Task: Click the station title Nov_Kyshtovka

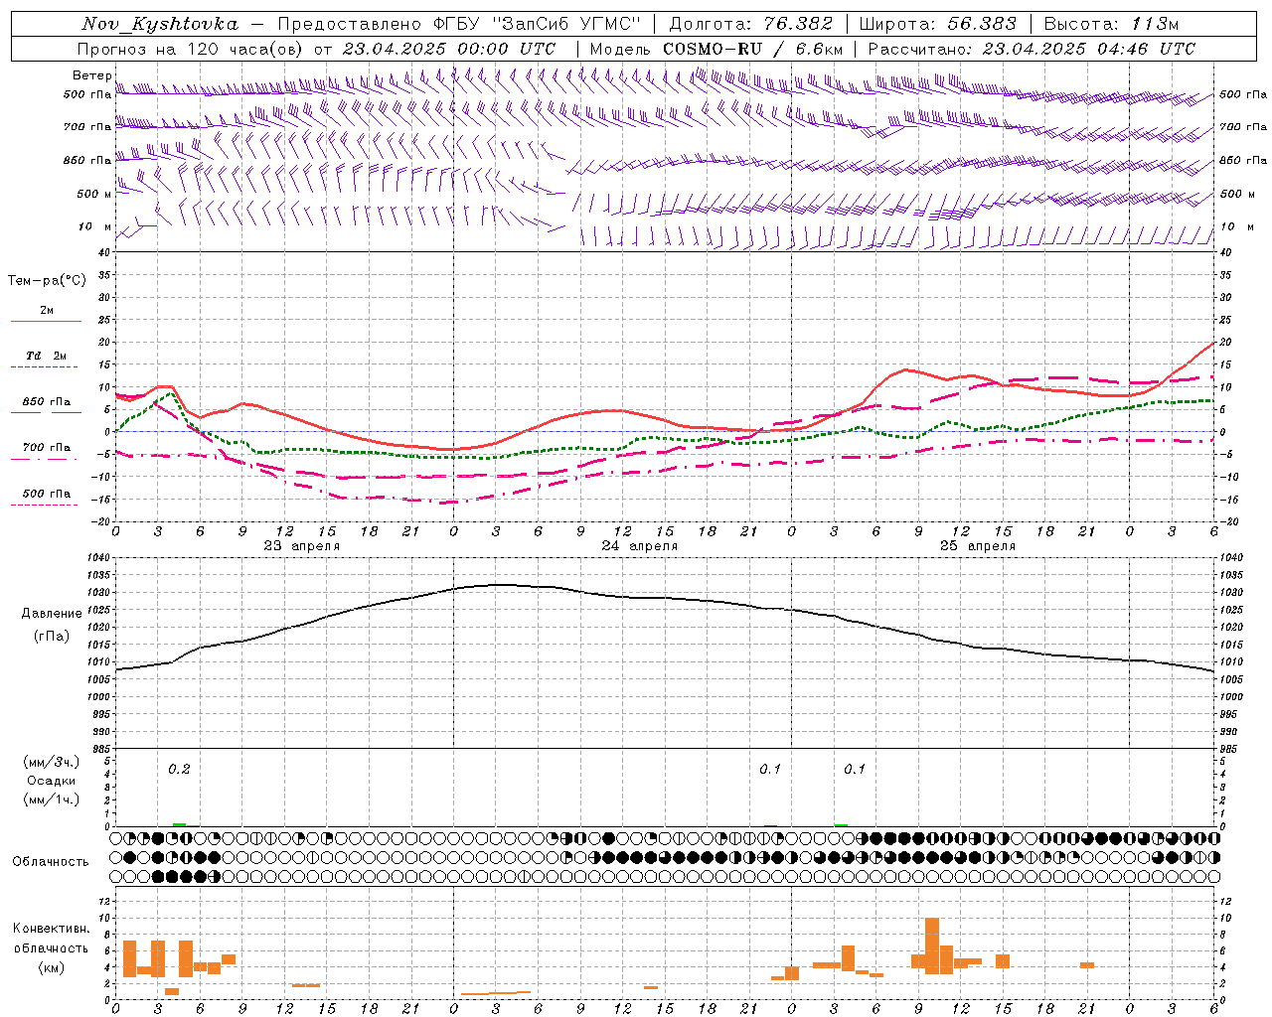Action: point(160,24)
